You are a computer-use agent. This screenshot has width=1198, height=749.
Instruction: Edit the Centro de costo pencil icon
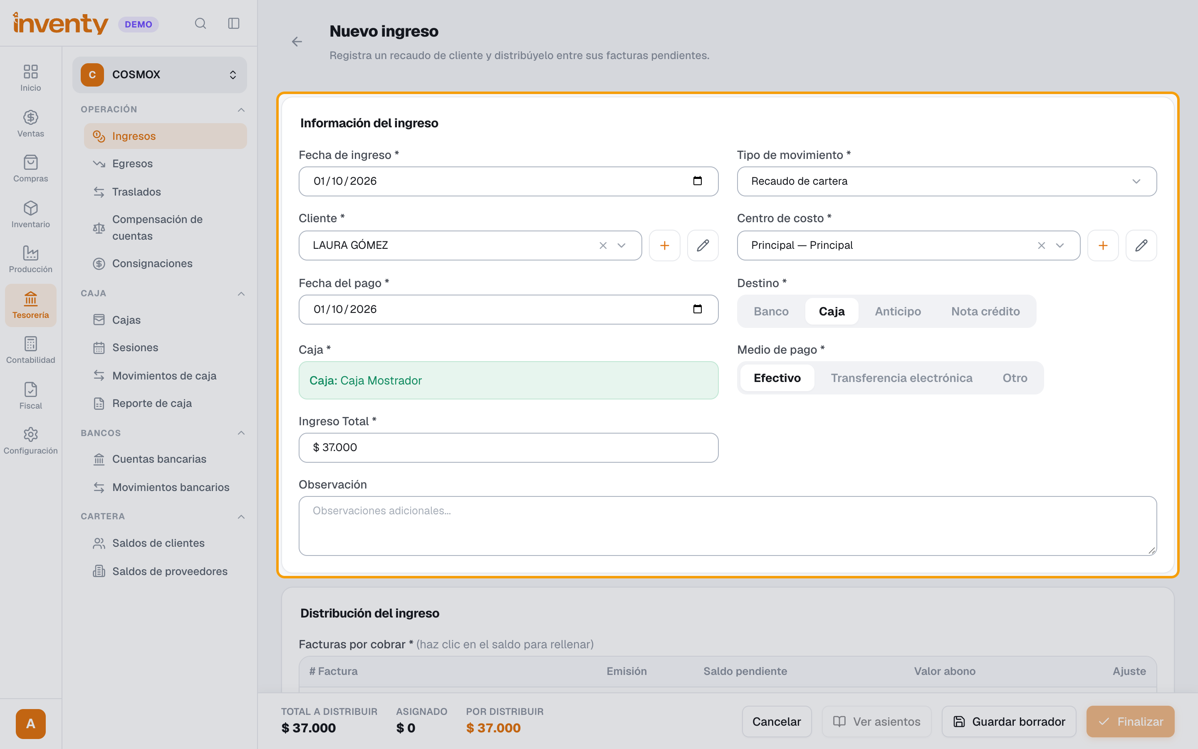[1141, 245]
